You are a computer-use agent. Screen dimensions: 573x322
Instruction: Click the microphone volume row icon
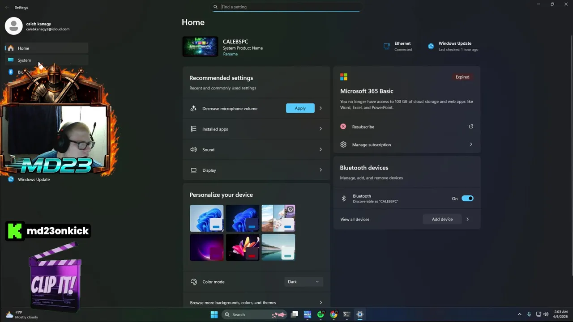193,108
